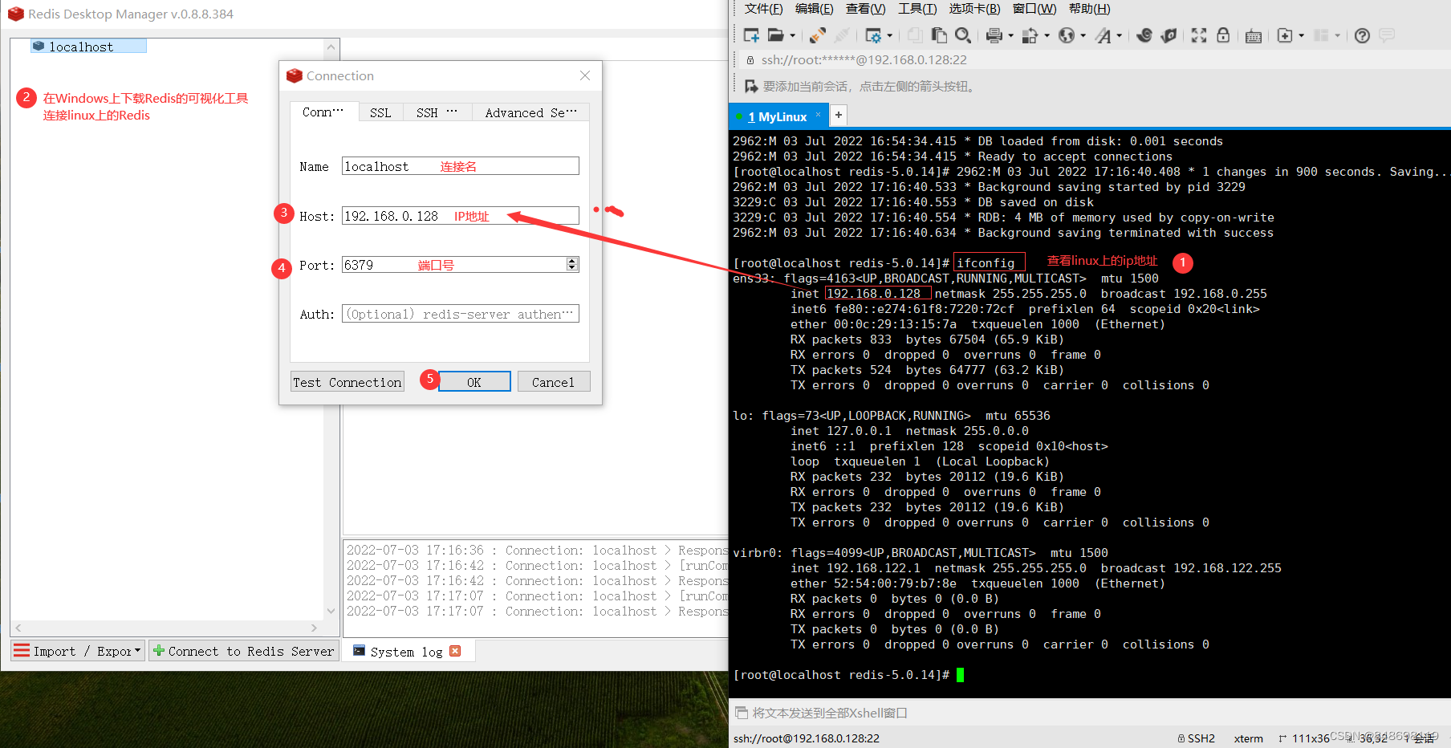Click the grey connect plug icon
The image size is (1451, 748).
[x=842, y=35]
